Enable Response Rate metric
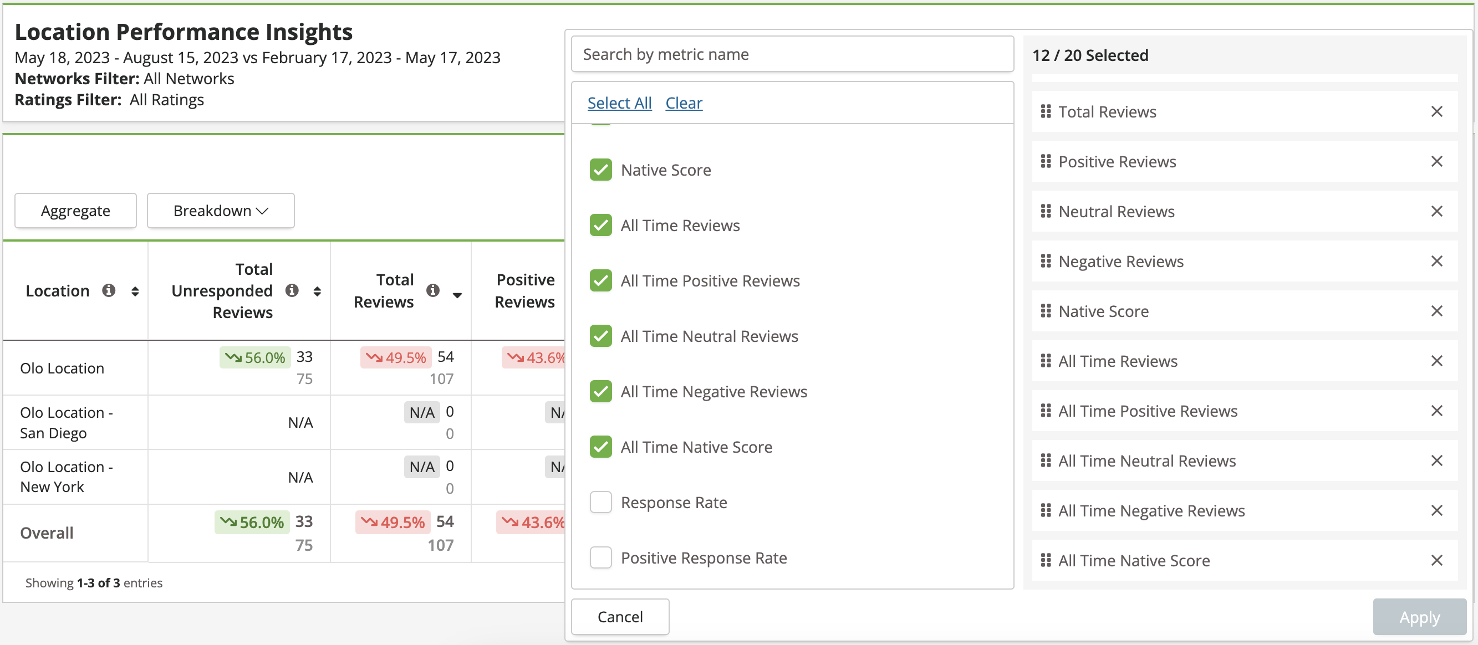The height and width of the screenshot is (645, 1478). tap(601, 502)
